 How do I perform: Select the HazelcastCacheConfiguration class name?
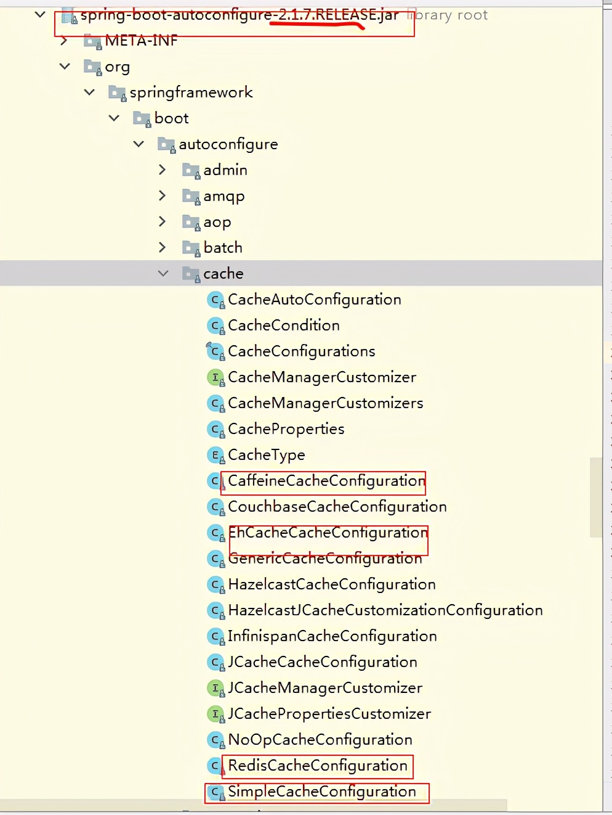pos(332,585)
